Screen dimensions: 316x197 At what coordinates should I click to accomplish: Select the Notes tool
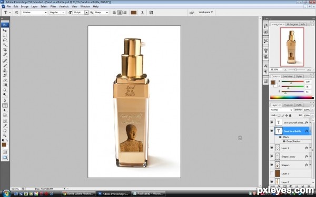click(5, 121)
